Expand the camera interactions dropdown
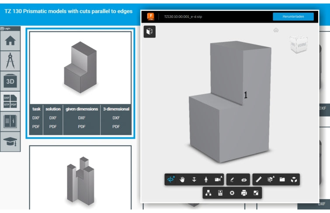330x213 pixels. pos(218,179)
